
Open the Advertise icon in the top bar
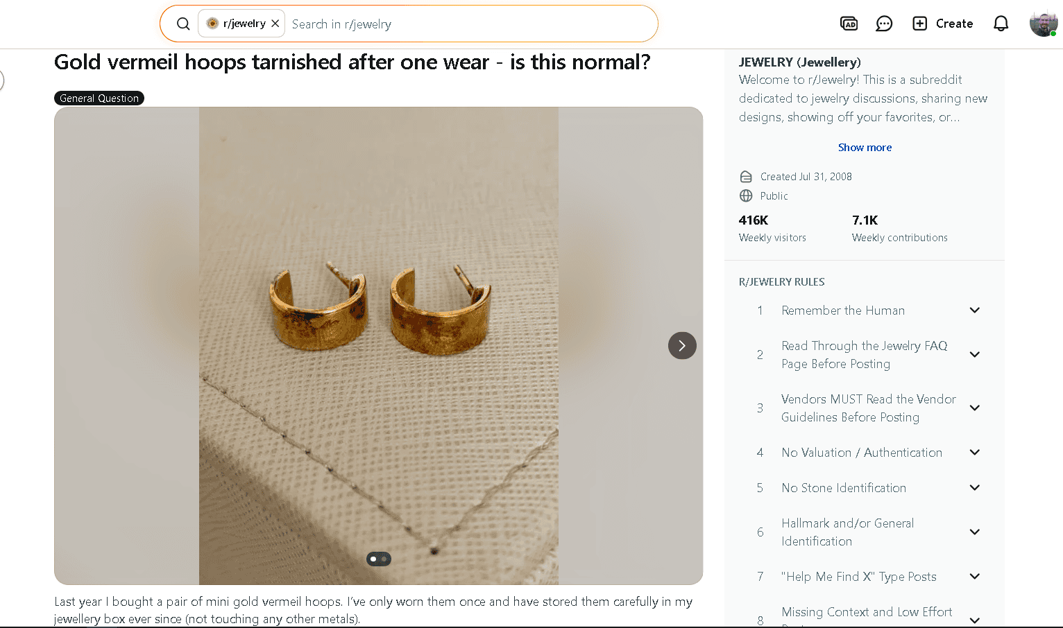click(x=849, y=23)
